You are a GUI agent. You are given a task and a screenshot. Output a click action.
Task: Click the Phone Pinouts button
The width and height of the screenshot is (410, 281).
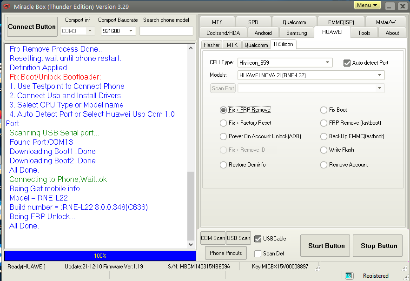coord(225,253)
